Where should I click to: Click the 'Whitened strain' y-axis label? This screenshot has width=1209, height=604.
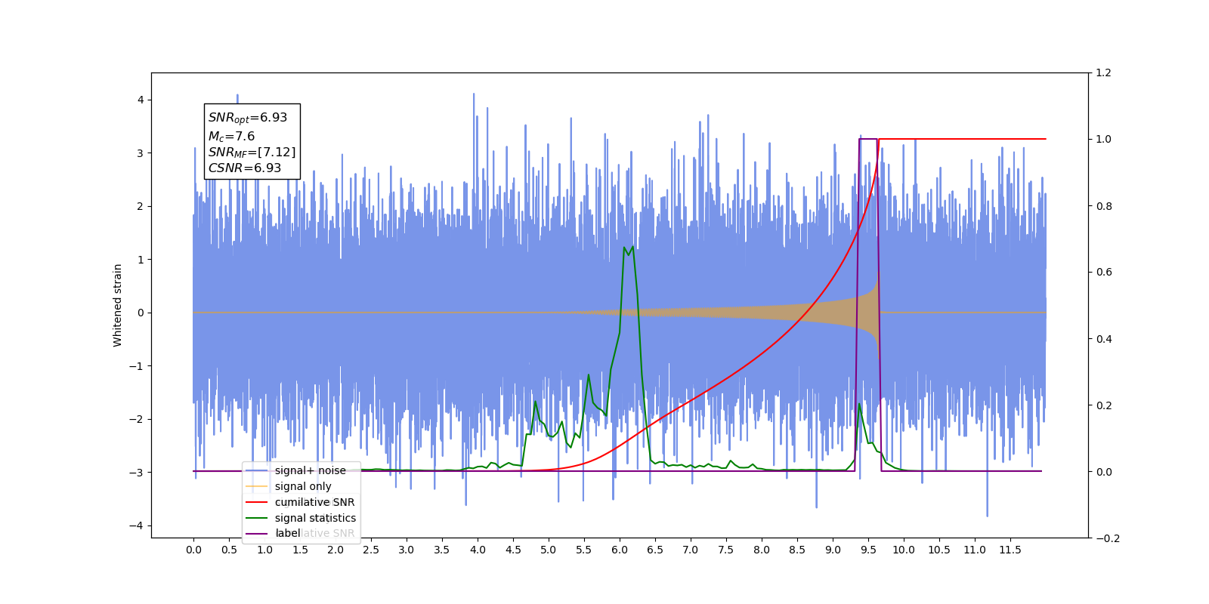118,305
